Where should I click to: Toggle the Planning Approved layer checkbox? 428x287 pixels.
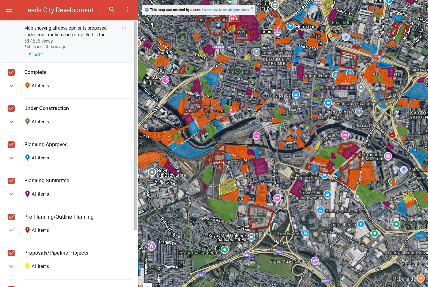click(11, 145)
